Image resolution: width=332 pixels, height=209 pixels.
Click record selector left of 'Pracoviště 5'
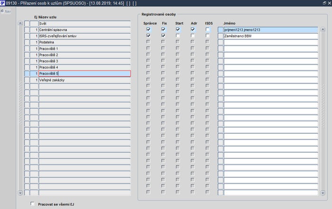coord(27,73)
